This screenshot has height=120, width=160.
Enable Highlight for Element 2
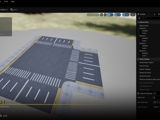(141, 46)
